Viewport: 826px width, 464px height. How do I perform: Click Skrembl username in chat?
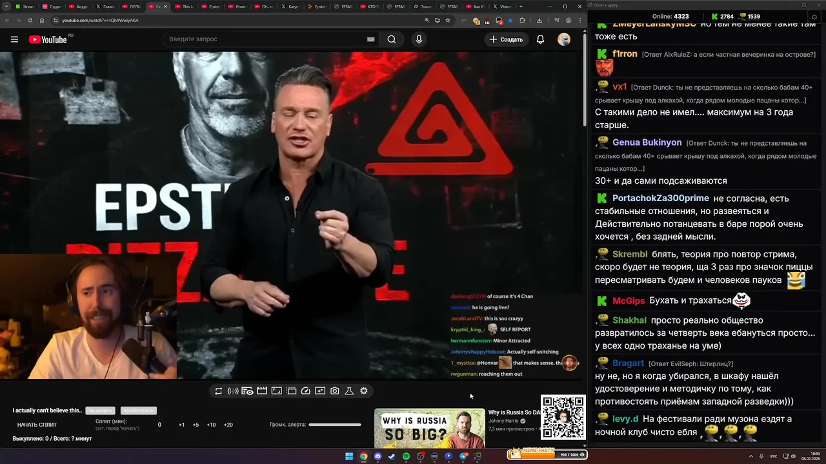tap(630, 254)
